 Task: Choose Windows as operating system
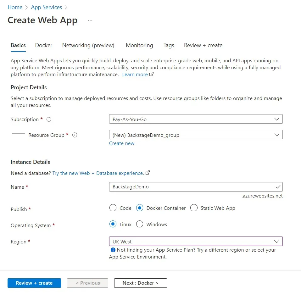pos(140,224)
